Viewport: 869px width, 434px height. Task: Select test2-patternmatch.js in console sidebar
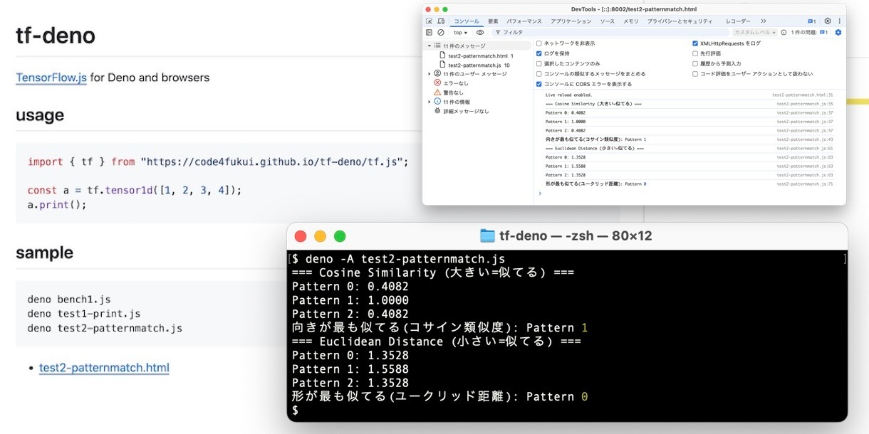point(474,65)
